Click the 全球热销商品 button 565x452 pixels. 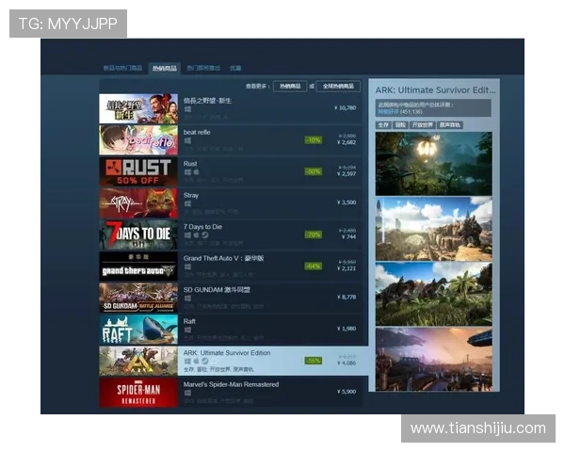click(x=338, y=86)
